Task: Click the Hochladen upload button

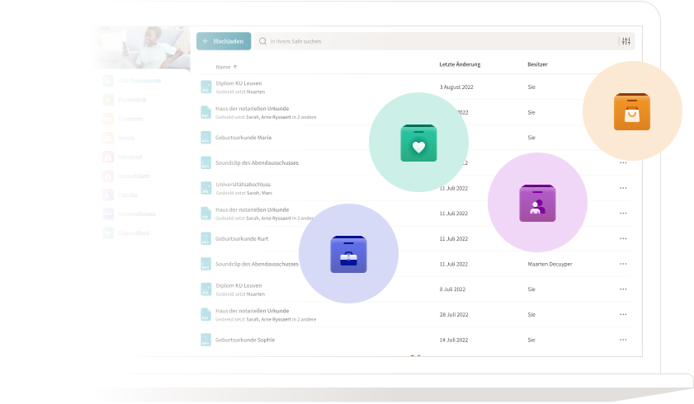Action: pos(224,41)
